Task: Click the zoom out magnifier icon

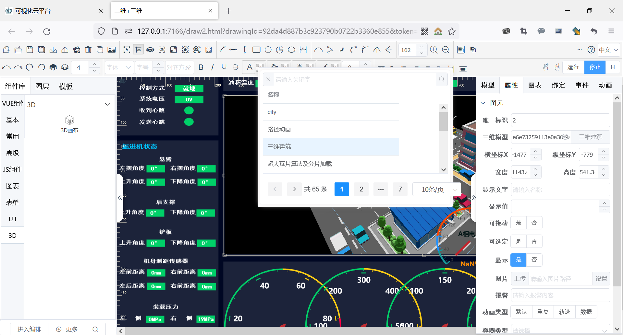Action: point(446,50)
